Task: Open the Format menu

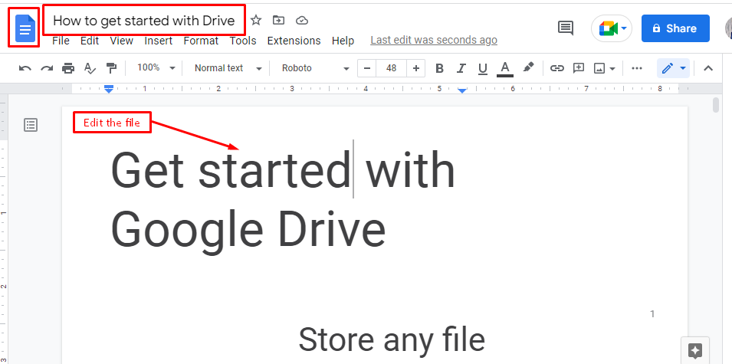Action: pyautogui.click(x=201, y=41)
